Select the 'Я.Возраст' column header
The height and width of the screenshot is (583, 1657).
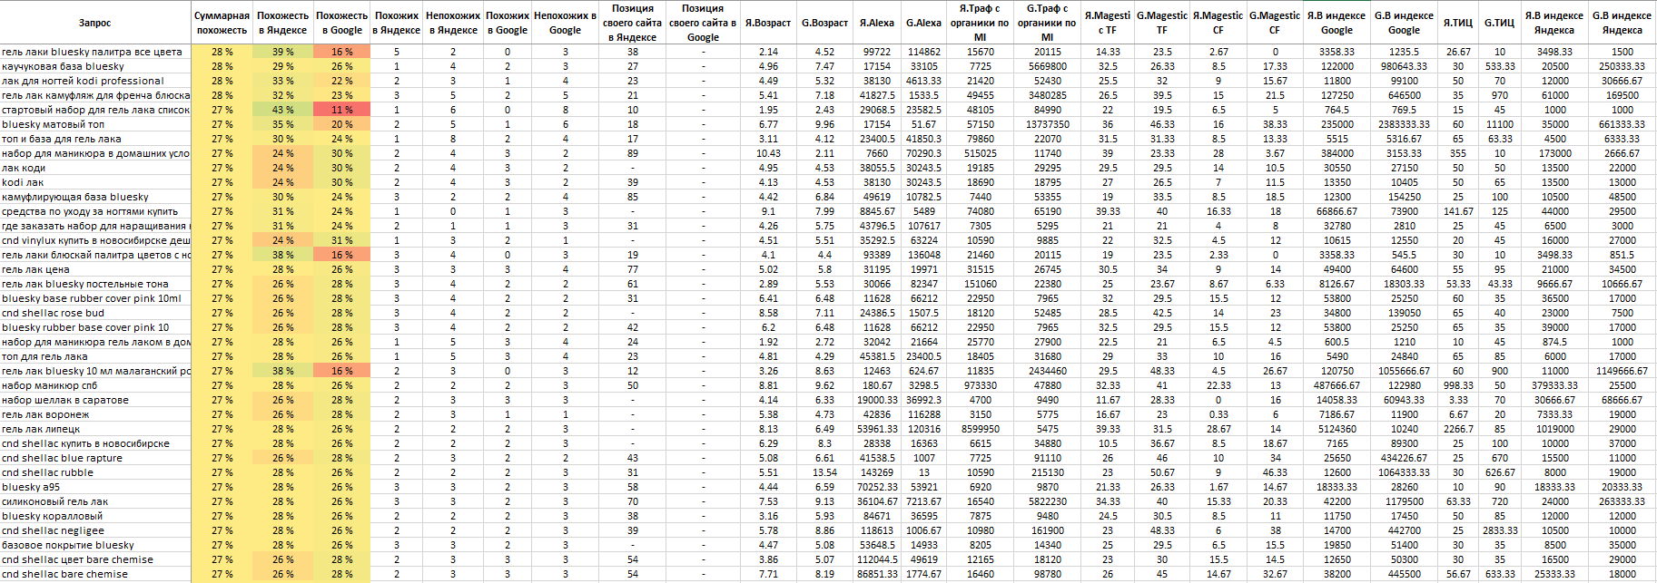tap(768, 23)
